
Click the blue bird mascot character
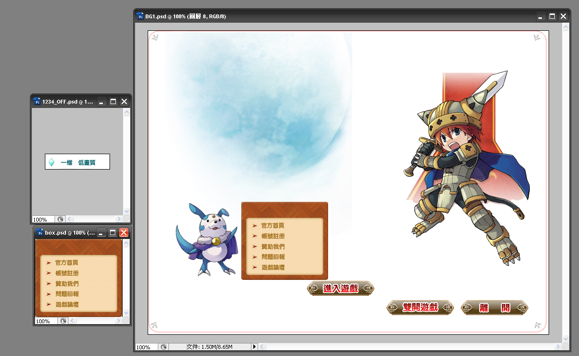point(207,240)
